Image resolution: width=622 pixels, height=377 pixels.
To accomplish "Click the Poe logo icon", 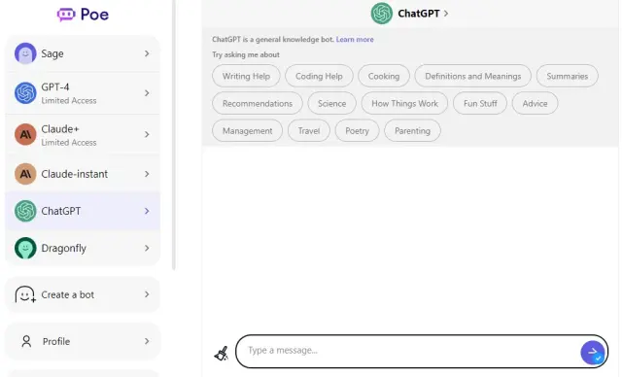I will coord(66,15).
